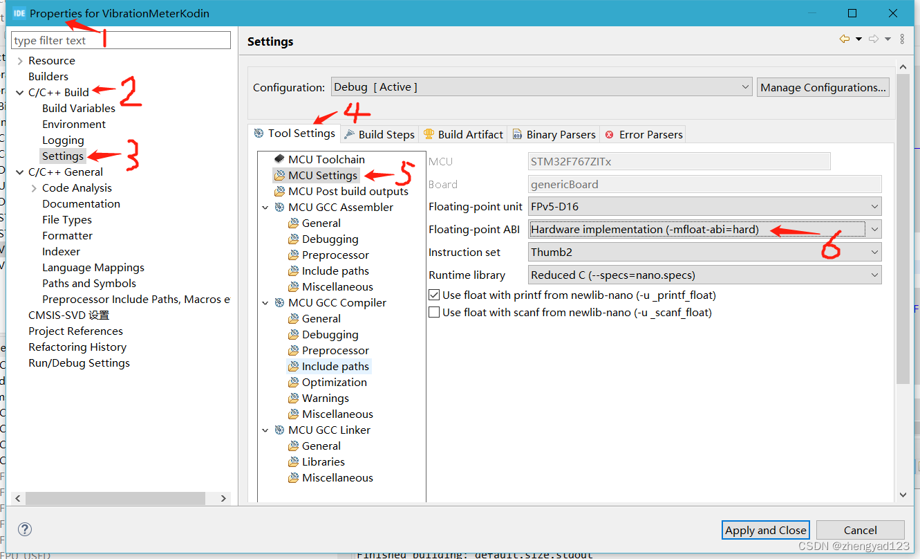Select Logging tree item

coord(63,140)
